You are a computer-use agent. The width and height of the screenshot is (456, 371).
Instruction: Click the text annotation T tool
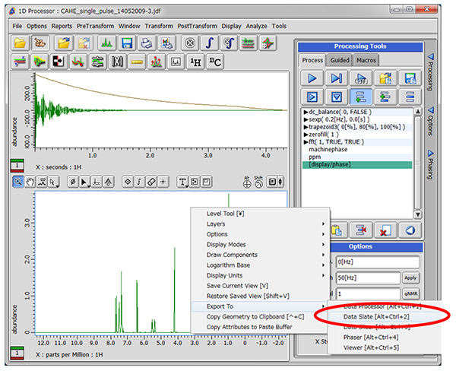point(182,182)
